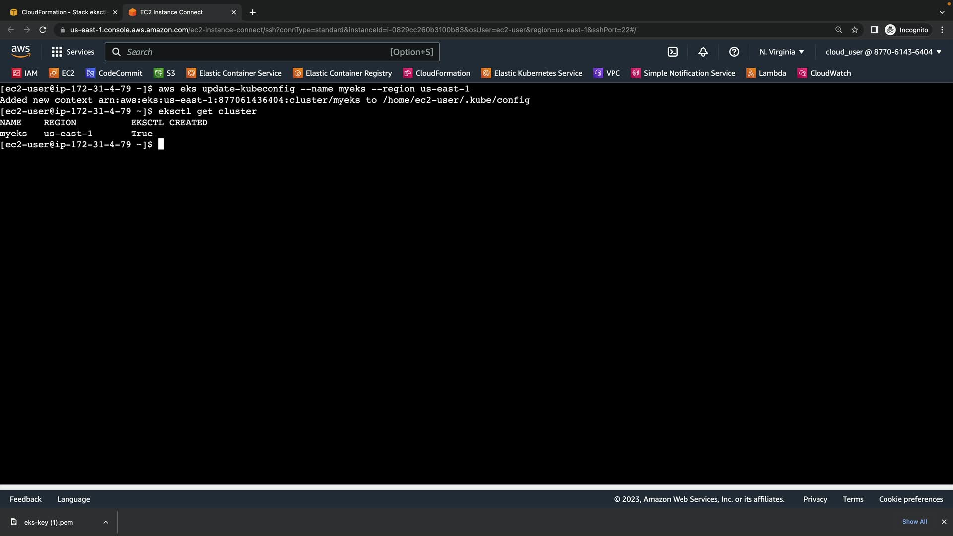This screenshot has width=953, height=536.
Task: Open the Feedback link in footer
Action: pyautogui.click(x=26, y=499)
